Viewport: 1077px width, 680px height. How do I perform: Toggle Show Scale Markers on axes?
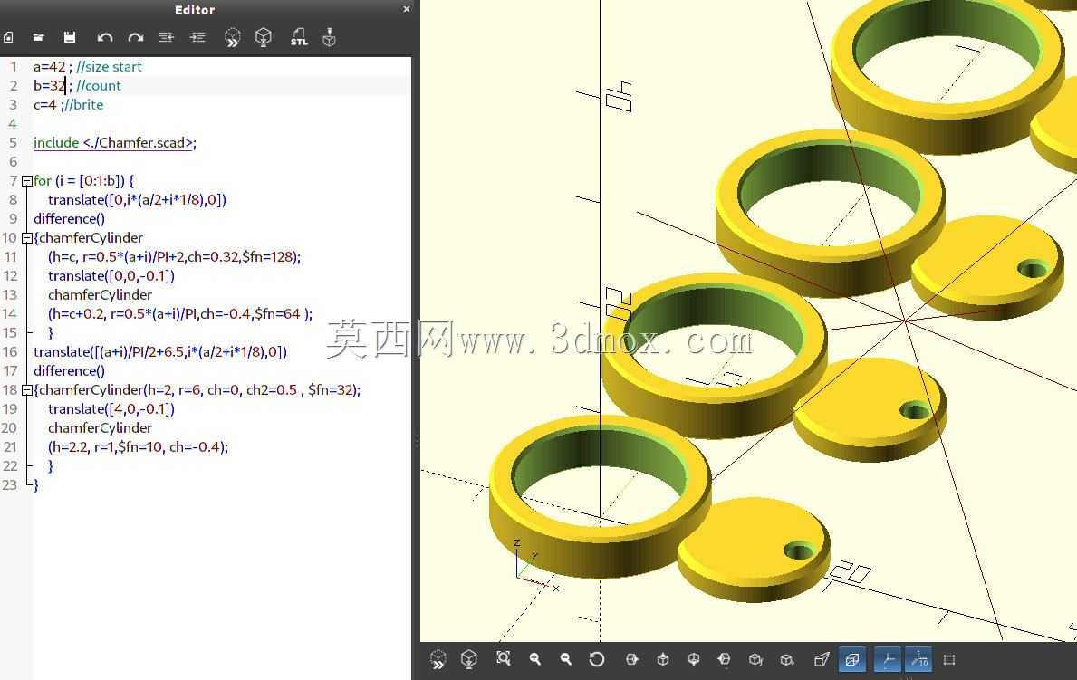[x=918, y=659]
